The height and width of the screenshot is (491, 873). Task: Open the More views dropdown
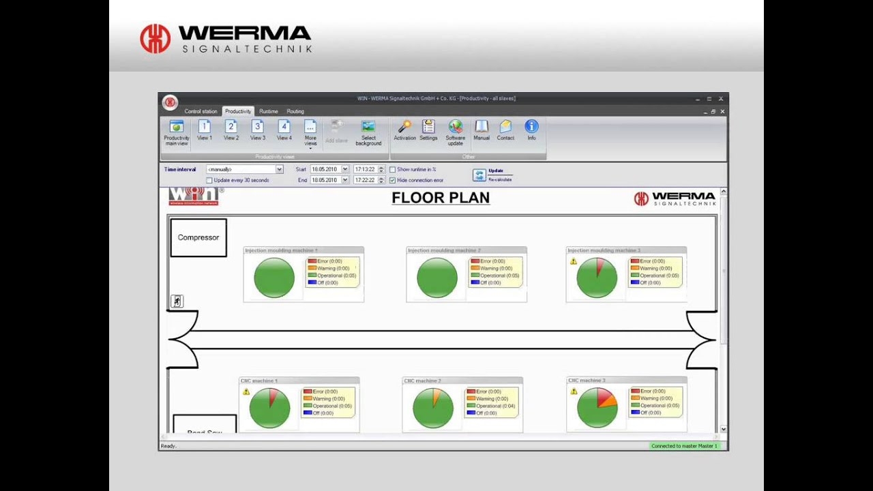pos(310,134)
